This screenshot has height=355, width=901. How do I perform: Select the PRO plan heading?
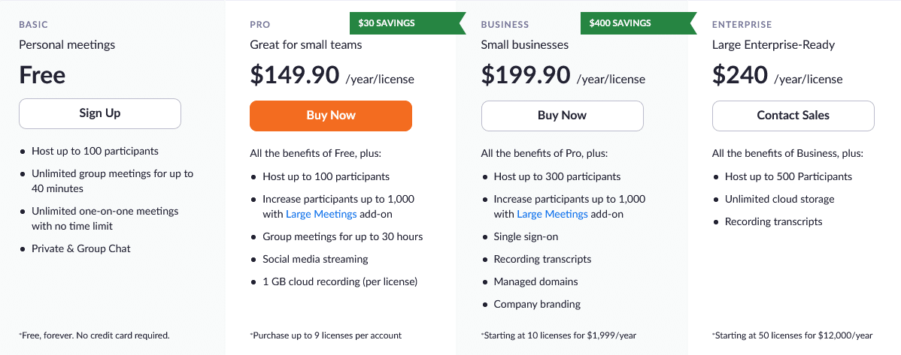point(260,24)
